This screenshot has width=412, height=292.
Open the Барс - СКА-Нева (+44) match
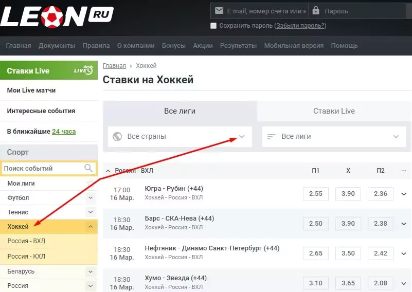coord(179,218)
